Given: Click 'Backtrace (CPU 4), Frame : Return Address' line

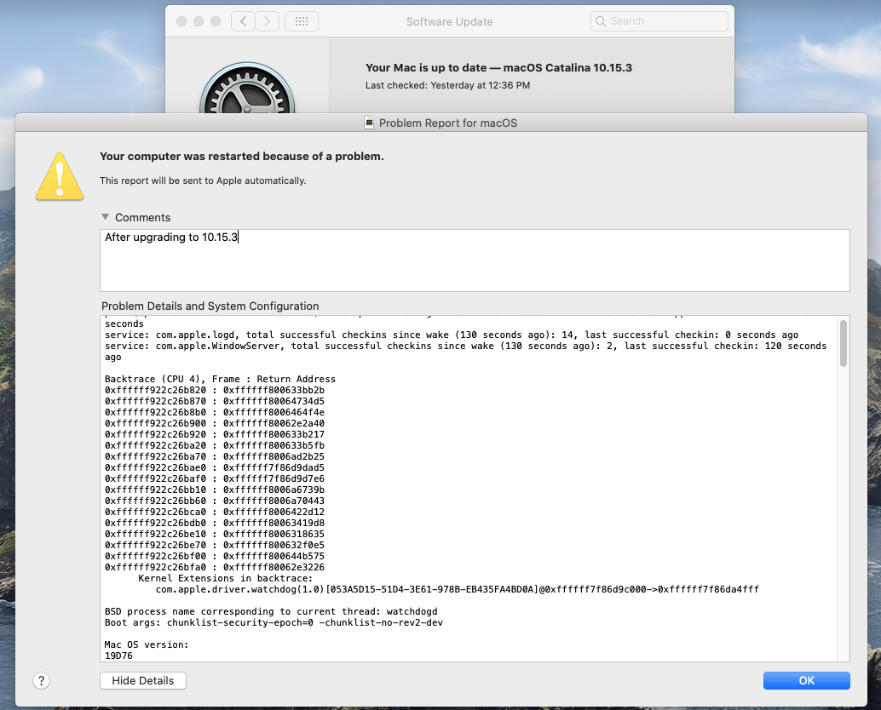Looking at the screenshot, I should pyautogui.click(x=220, y=380).
